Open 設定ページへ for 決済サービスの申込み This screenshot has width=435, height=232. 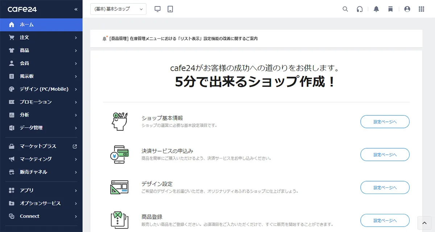[385, 155]
